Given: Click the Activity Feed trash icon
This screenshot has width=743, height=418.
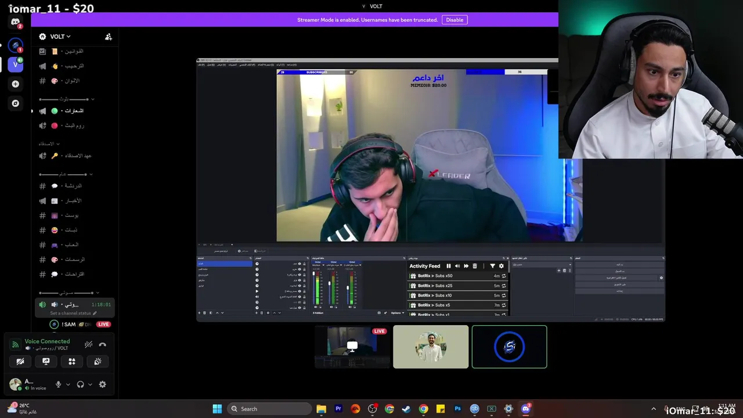Looking at the screenshot, I should click(474, 266).
